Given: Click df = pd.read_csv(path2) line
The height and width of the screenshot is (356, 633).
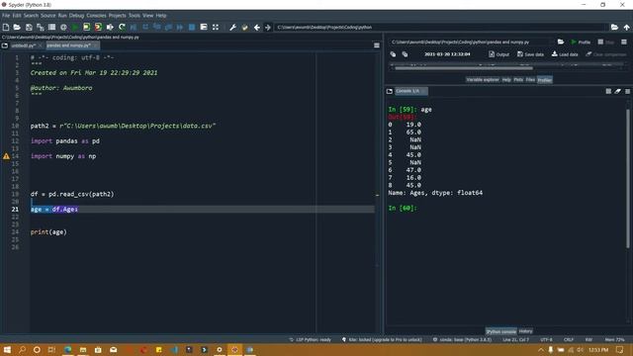Looking at the screenshot, I should pyautogui.click(x=72, y=194).
